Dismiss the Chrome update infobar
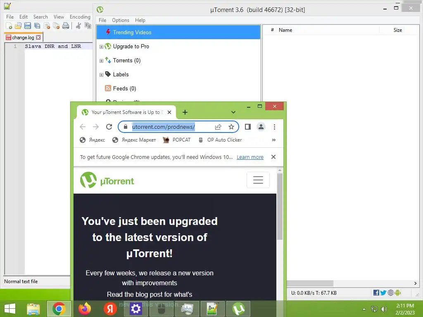The image size is (423, 317). pyautogui.click(x=273, y=157)
